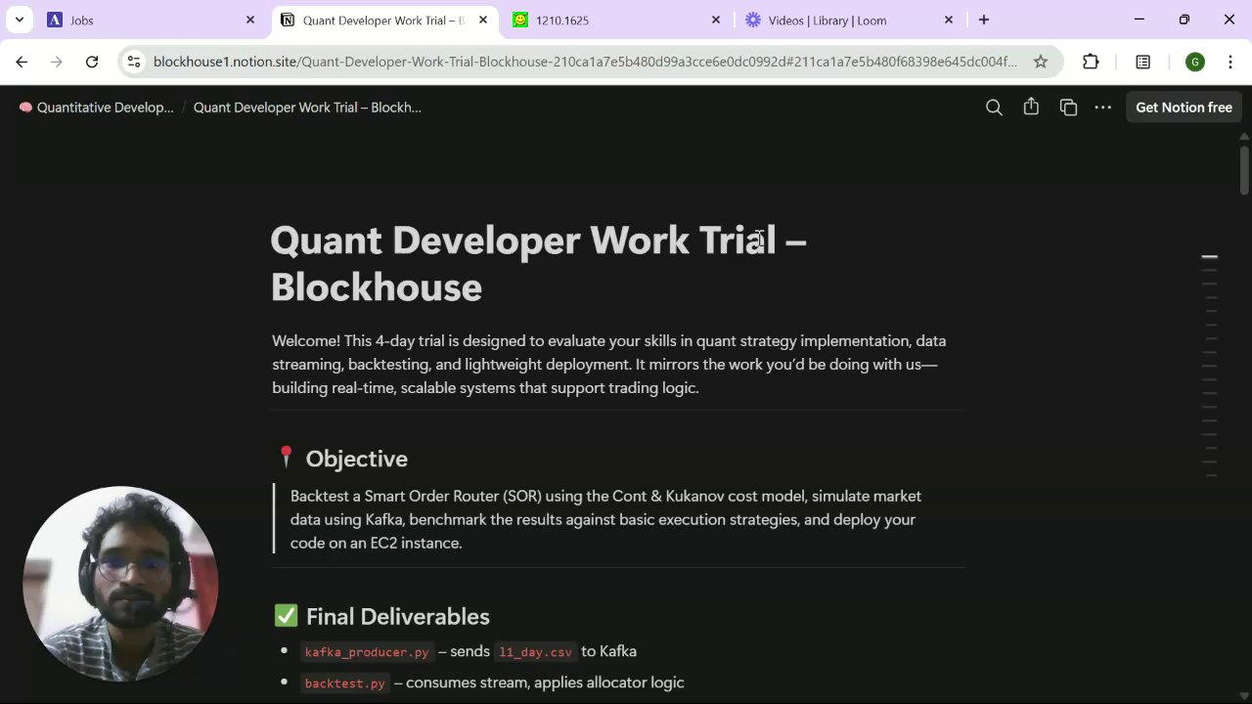The image size is (1252, 704).
Task: Open Quantitative Develop... breadcrumb
Action: click(x=96, y=108)
